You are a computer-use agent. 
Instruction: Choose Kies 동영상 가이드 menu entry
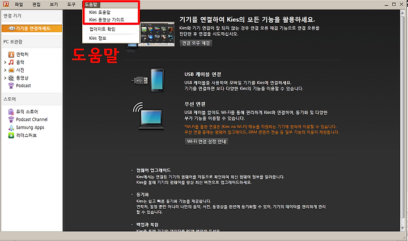coord(107,20)
